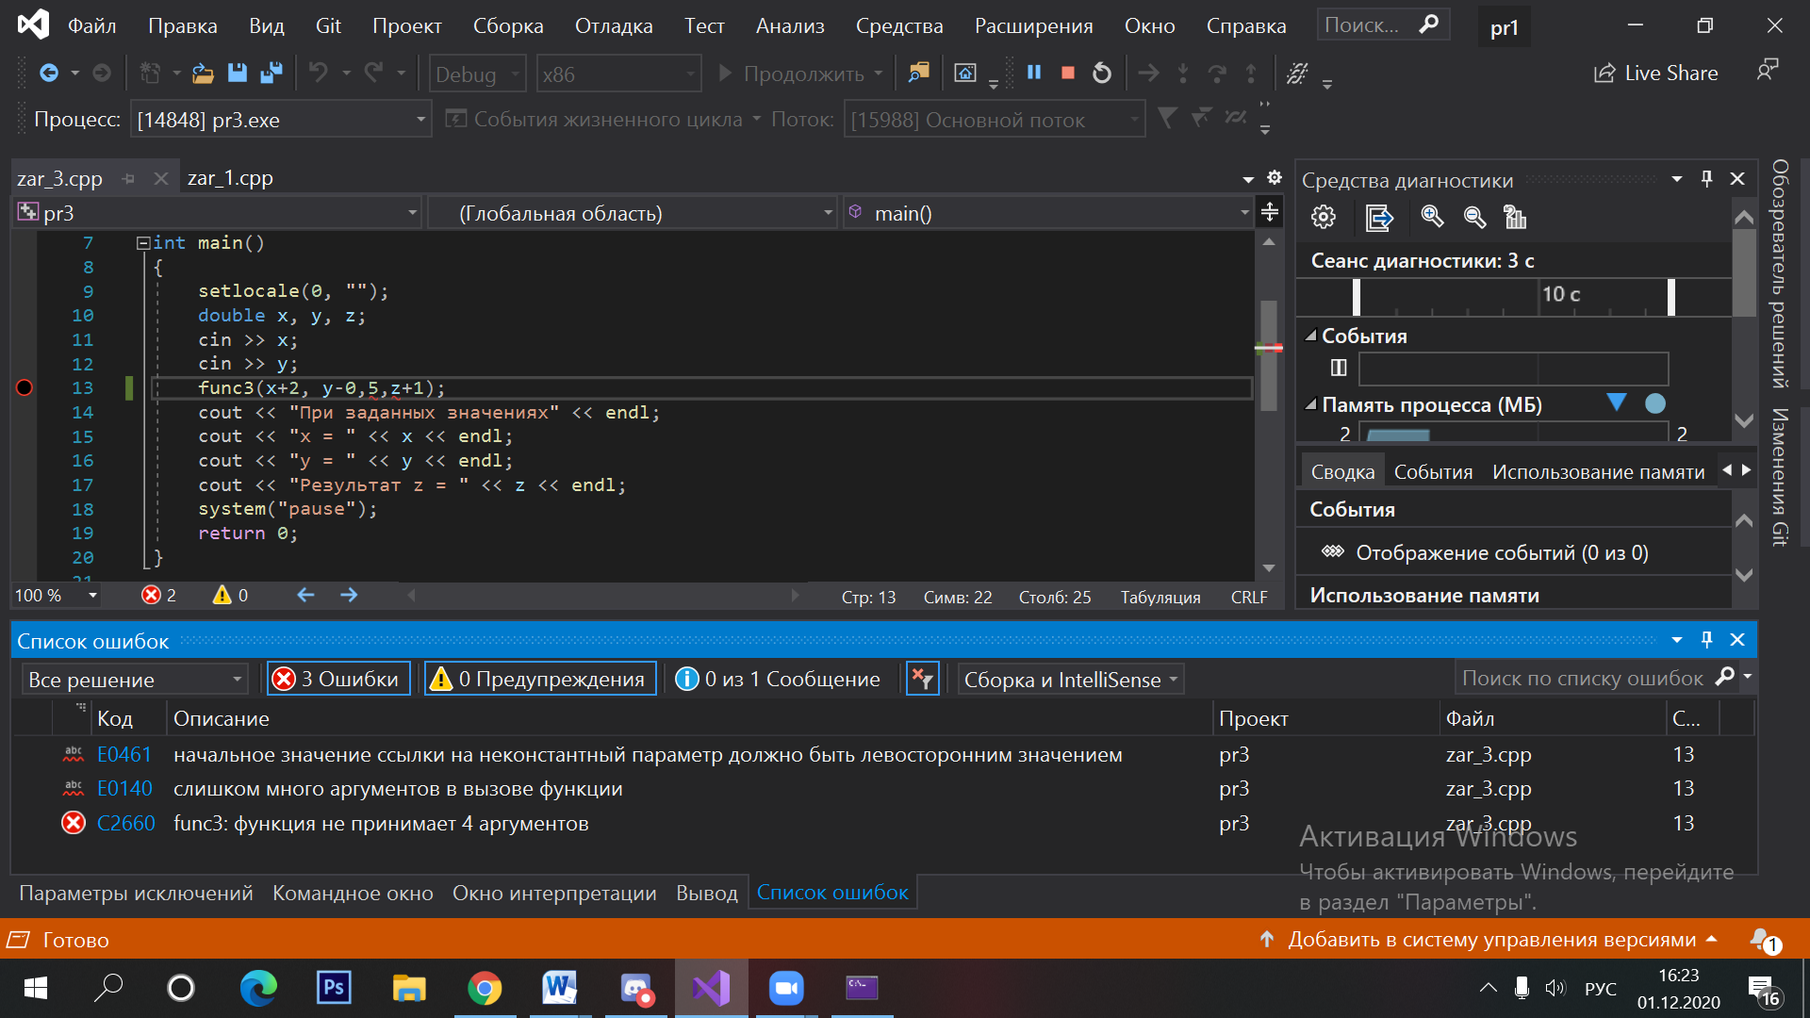
Task: Click Live Share
Action: pos(1655,73)
